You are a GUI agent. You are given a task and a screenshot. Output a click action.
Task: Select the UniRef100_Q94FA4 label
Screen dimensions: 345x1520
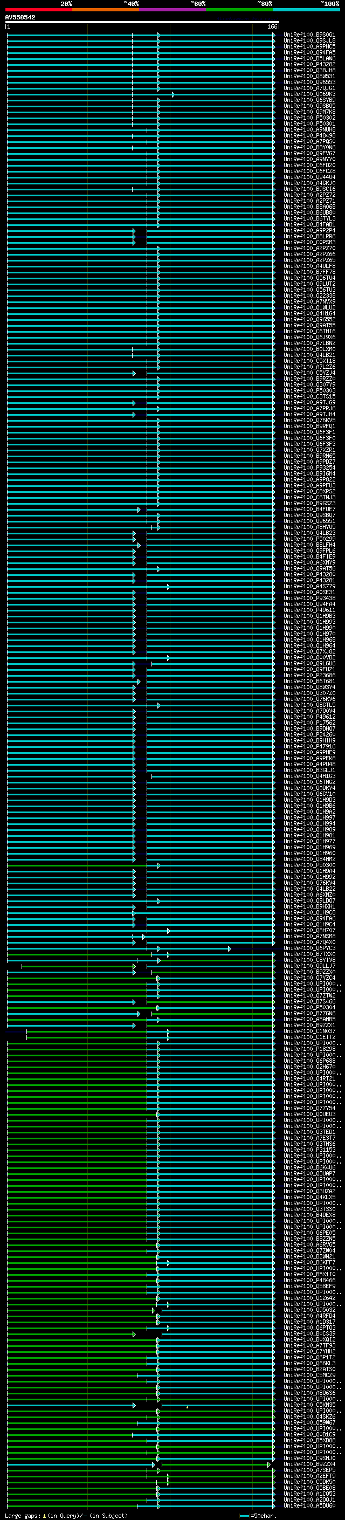[309, 604]
